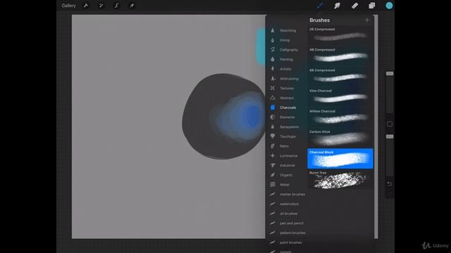451x253 pixels.
Task: Add a new brush with plus button
Action: pyautogui.click(x=367, y=20)
